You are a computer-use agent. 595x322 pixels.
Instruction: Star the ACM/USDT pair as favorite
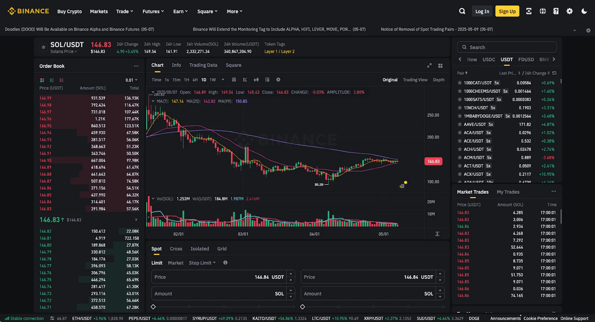pyautogui.click(x=460, y=158)
